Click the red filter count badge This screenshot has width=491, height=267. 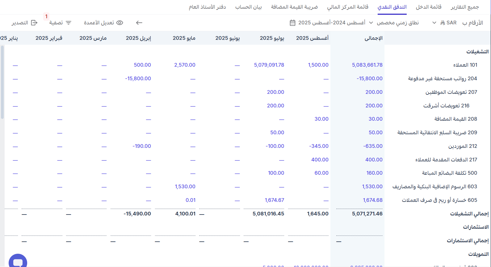(x=46, y=16)
